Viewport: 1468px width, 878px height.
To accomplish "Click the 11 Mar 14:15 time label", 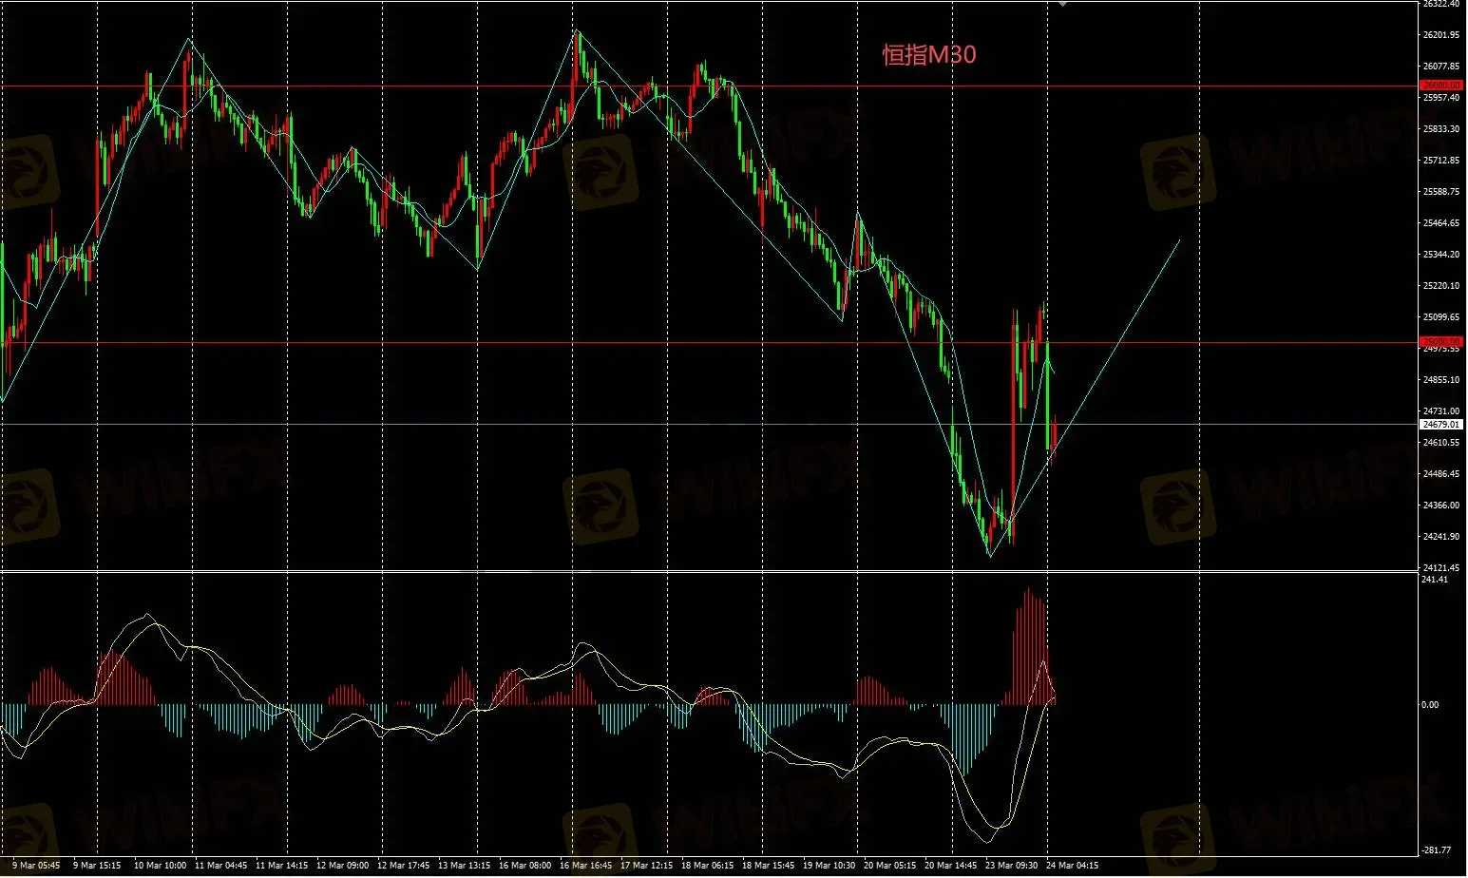I will coord(281,866).
